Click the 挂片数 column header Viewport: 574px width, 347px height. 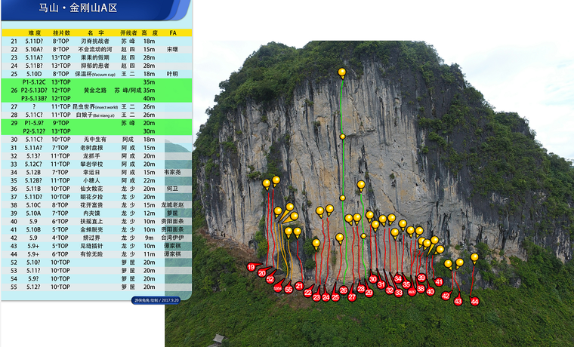(x=61, y=33)
